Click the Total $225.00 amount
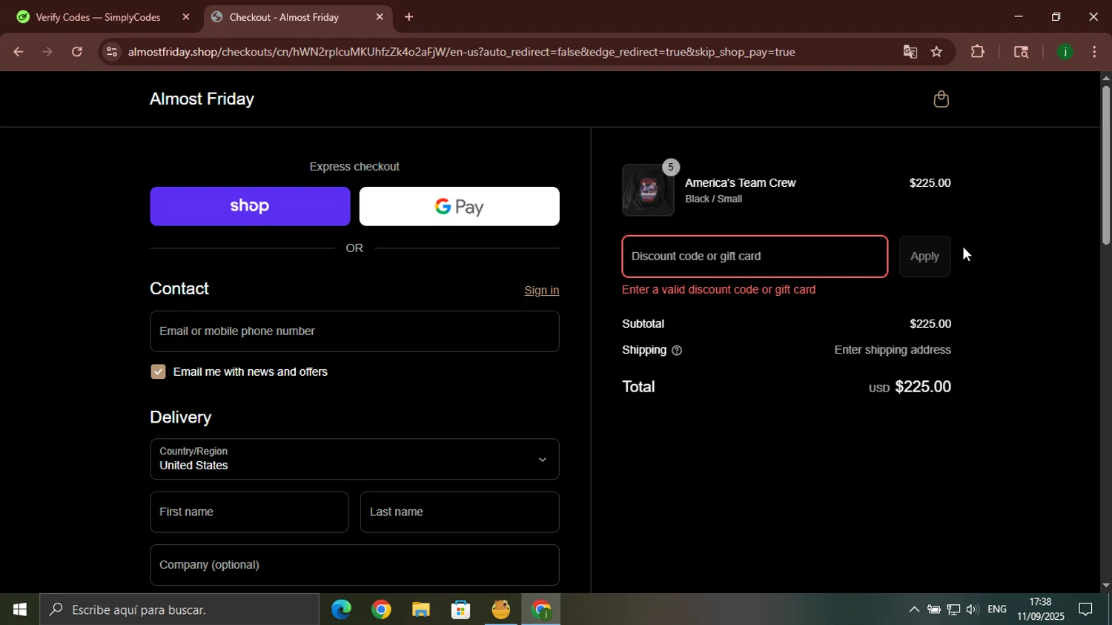This screenshot has width=1112, height=625. pos(922,387)
